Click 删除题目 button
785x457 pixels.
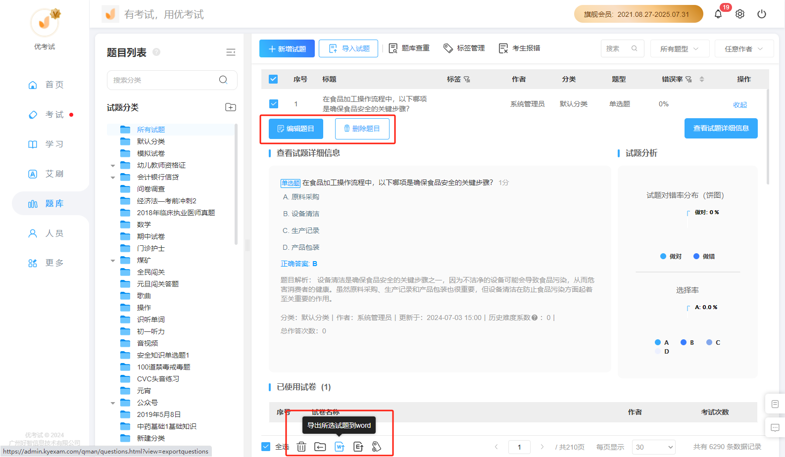coord(362,129)
